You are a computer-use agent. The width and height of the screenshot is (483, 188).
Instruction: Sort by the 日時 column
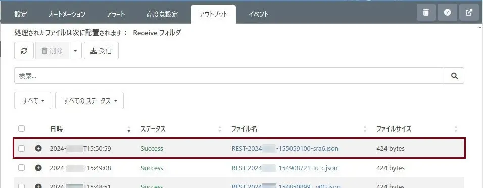click(x=129, y=129)
